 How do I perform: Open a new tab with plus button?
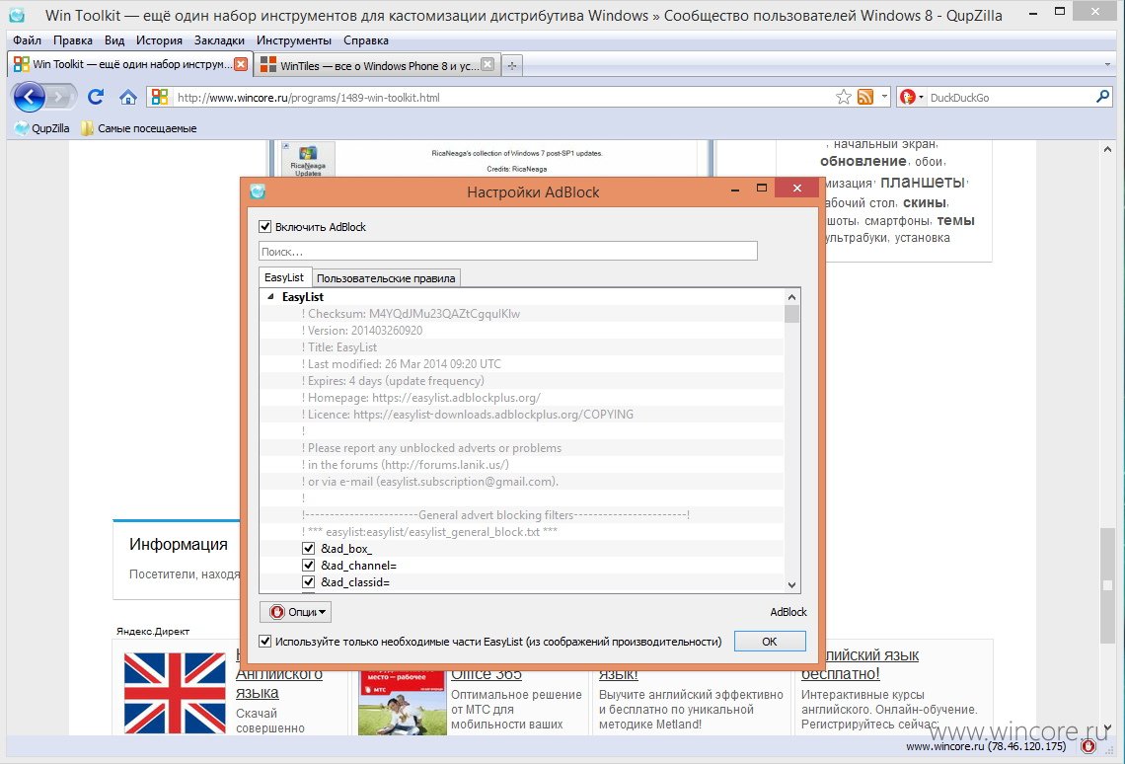click(x=511, y=65)
